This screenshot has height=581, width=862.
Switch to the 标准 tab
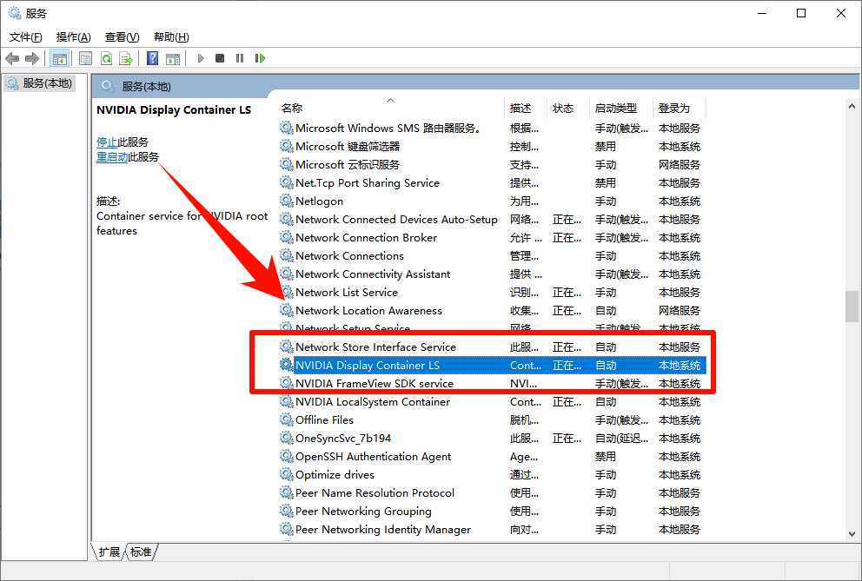pyautogui.click(x=142, y=551)
